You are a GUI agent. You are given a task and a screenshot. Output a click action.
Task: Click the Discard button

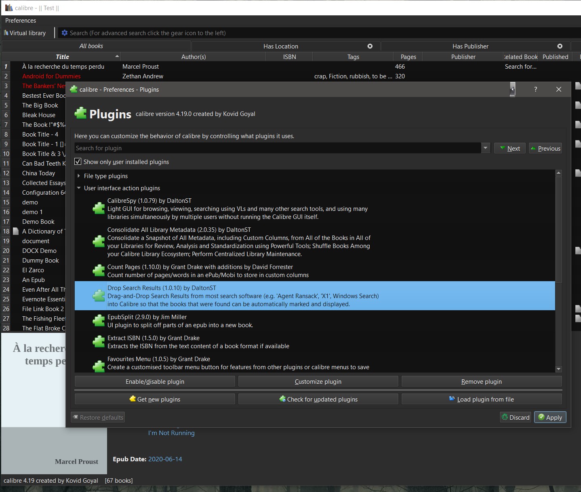click(516, 417)
